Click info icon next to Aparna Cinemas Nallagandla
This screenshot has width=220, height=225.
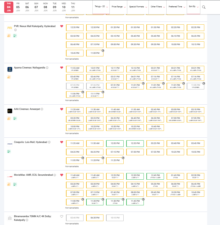tap(47, 68)
